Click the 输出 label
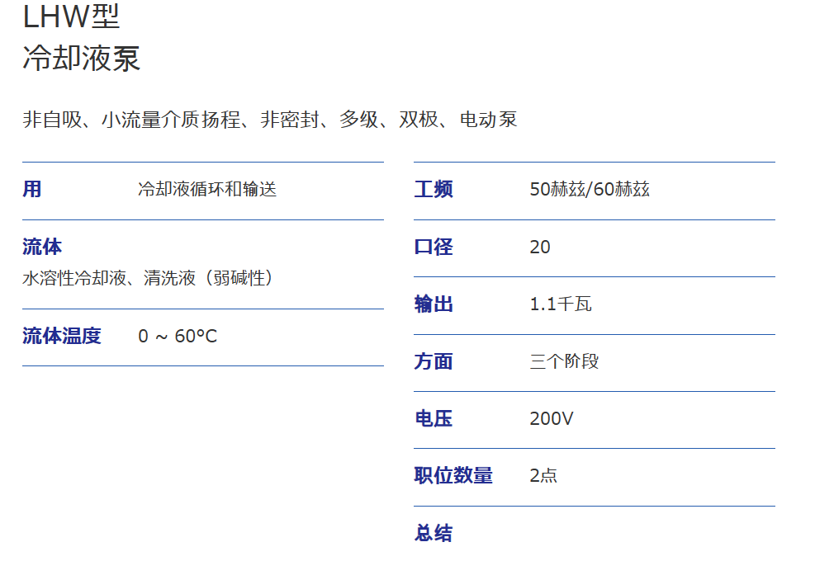 tap(434, 304)
